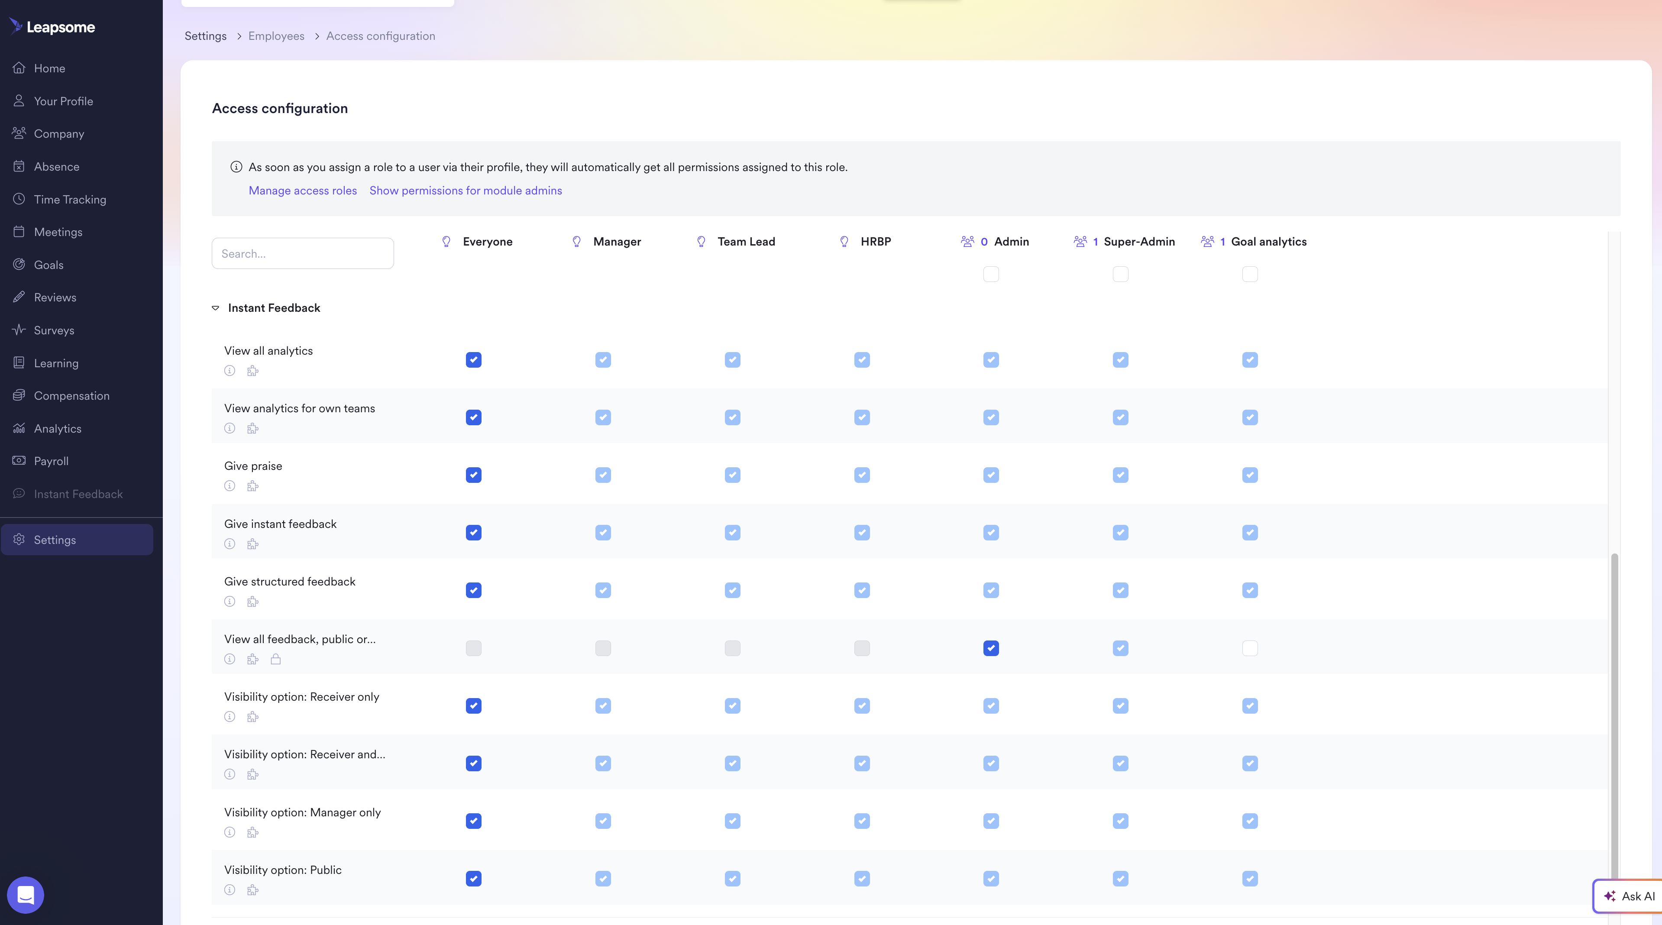
Task: Open the Learning book icon
Action: coord(19,363)
